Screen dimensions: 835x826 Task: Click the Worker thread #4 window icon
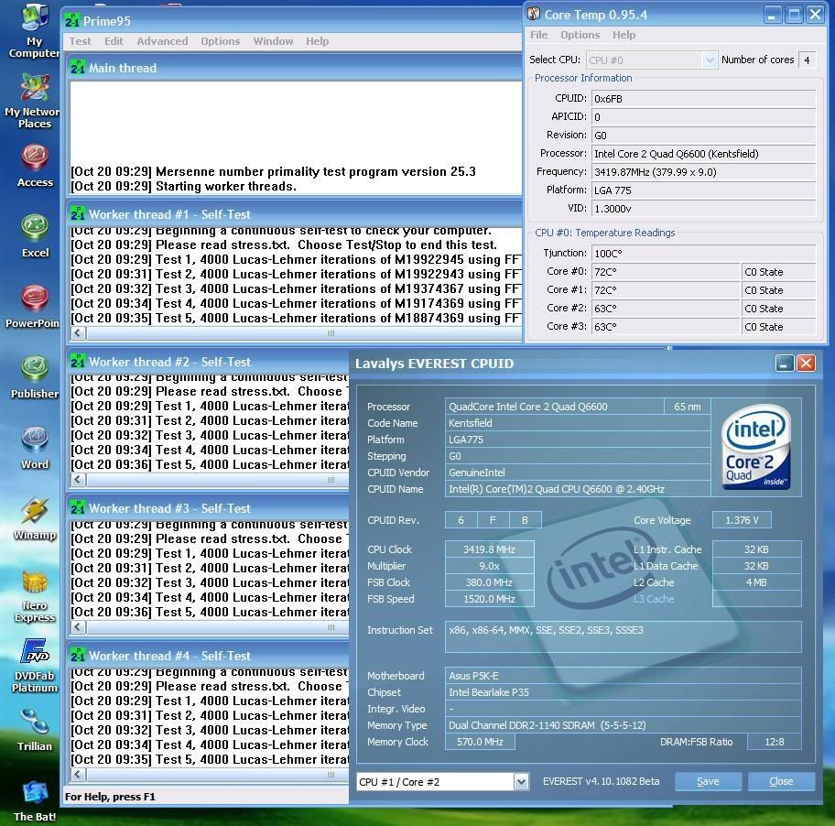coord(78,656)
